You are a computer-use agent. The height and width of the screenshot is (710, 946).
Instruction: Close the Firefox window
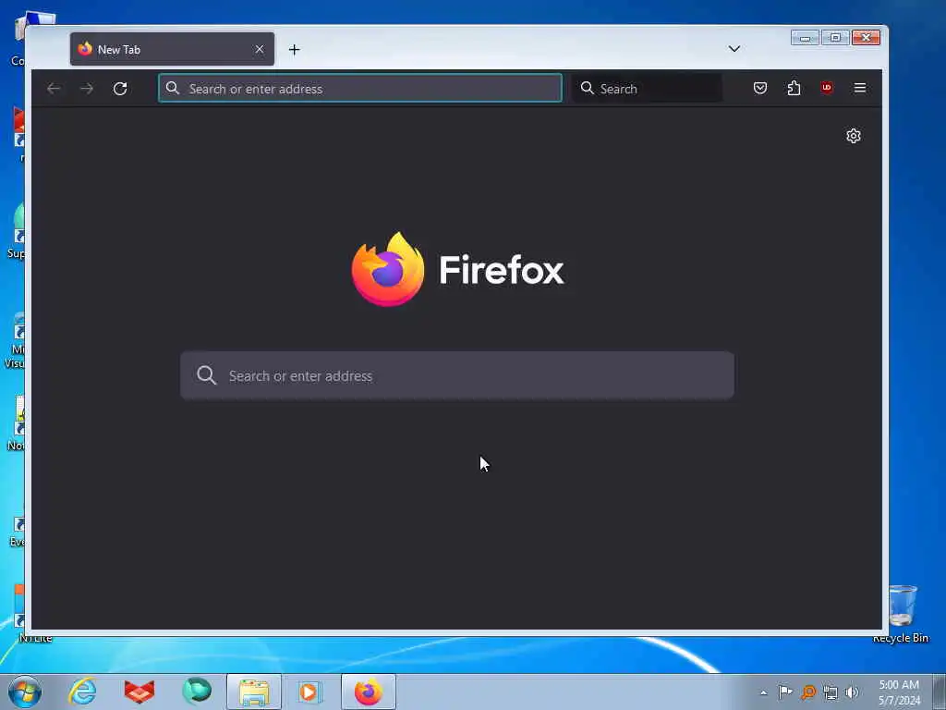866,37
